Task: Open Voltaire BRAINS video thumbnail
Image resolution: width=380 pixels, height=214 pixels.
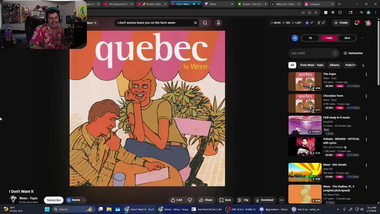Action: tap(305, 147)
